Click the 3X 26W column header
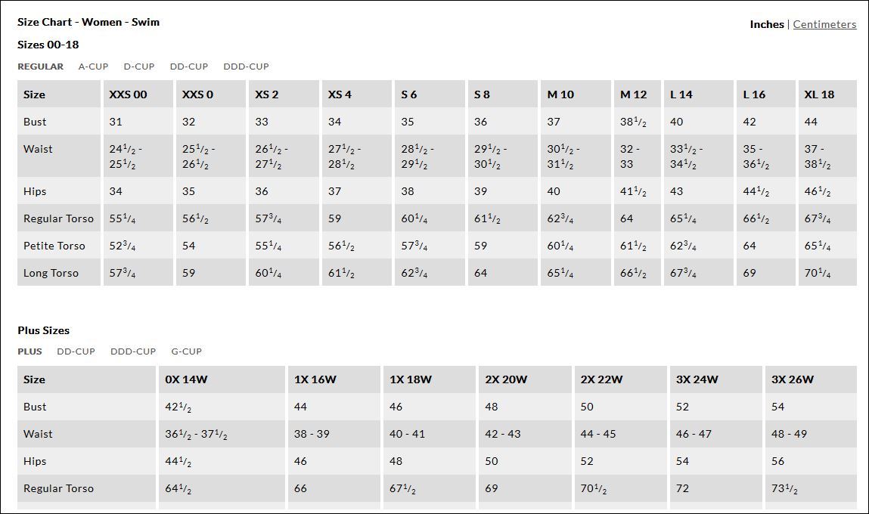Viewport: 869px width, 514px height. pos(812,379)
